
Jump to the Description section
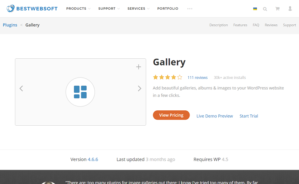219,25
